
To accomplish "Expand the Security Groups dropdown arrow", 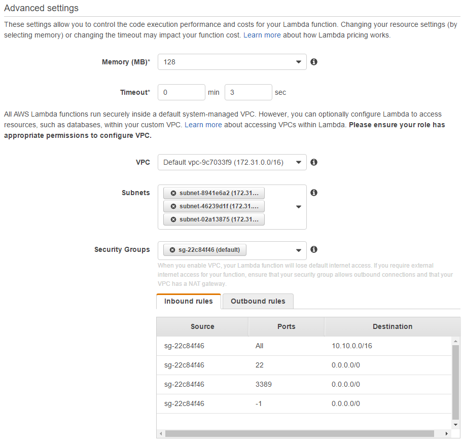I will [299, 250].
